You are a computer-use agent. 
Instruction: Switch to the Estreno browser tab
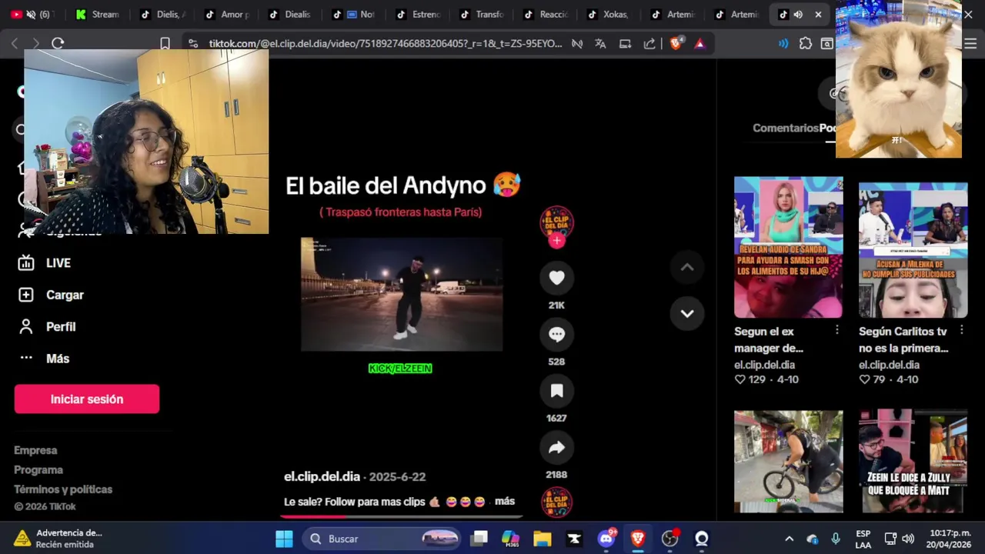pyautogui.click(x=418, y=15)
